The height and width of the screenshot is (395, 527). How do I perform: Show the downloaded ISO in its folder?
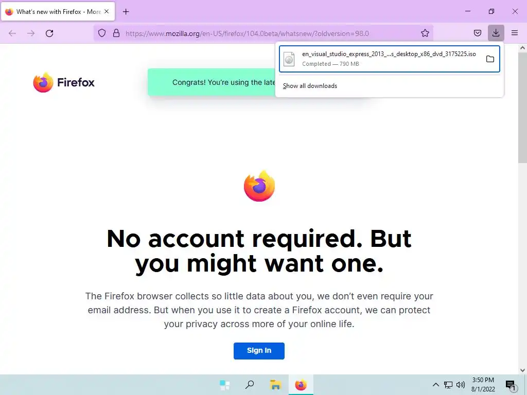pos(490,59)
